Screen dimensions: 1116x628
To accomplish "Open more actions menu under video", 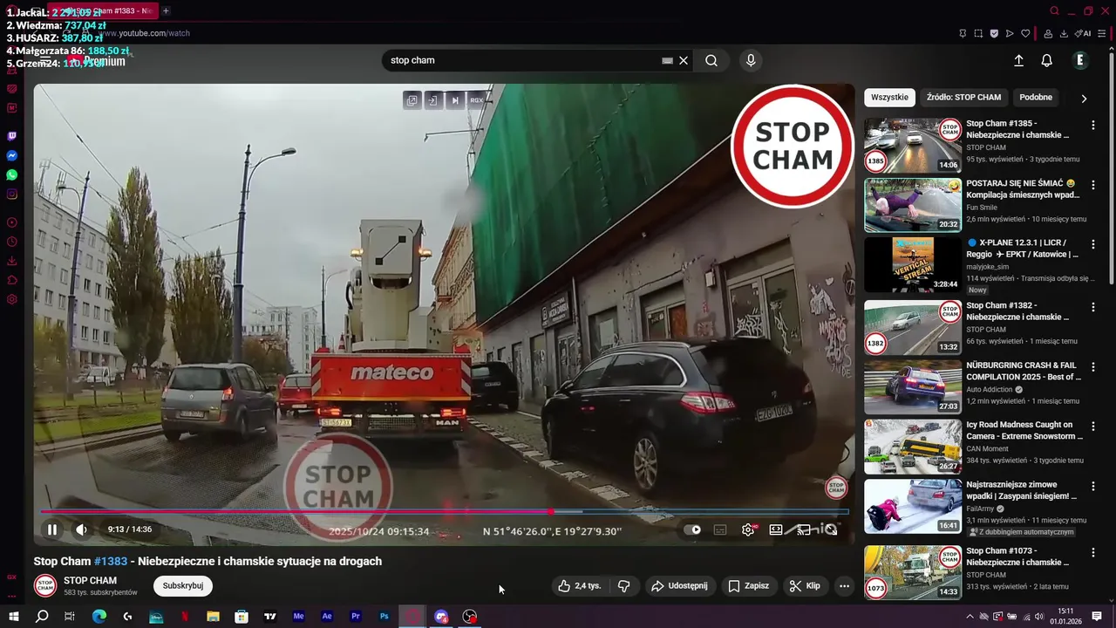I will coord(844,586).
